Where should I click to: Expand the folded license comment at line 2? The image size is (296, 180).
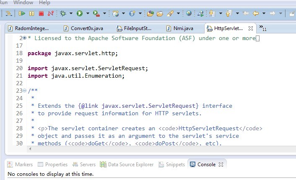(x=24, y=38)
